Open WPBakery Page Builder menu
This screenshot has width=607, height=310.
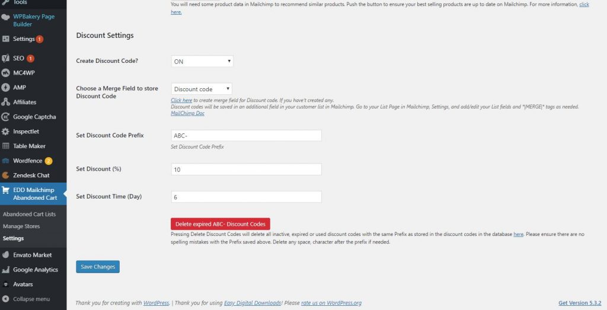(x=33, y=20)
